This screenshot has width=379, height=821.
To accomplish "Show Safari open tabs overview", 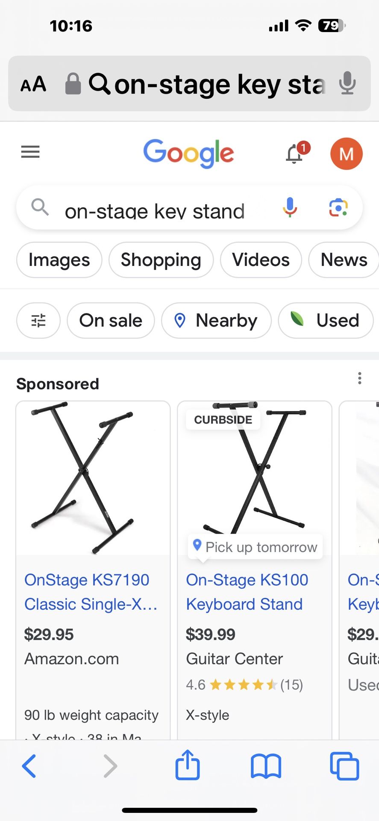I will [x=344, y=766].
